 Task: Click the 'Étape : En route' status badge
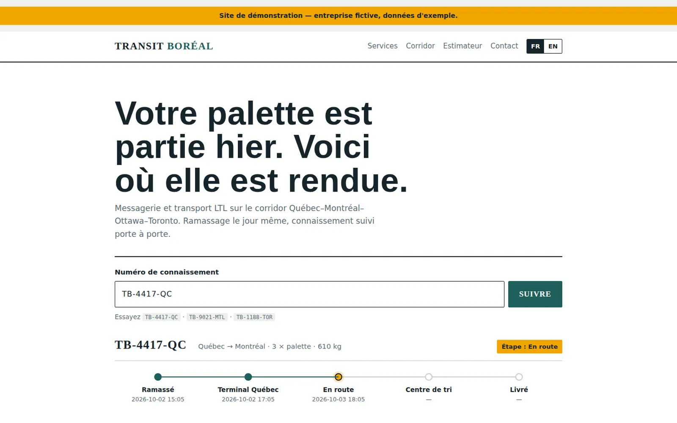click(x=529, y=346)
